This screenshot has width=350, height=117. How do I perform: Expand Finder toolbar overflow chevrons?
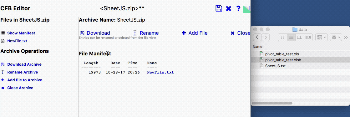point(346,37)
